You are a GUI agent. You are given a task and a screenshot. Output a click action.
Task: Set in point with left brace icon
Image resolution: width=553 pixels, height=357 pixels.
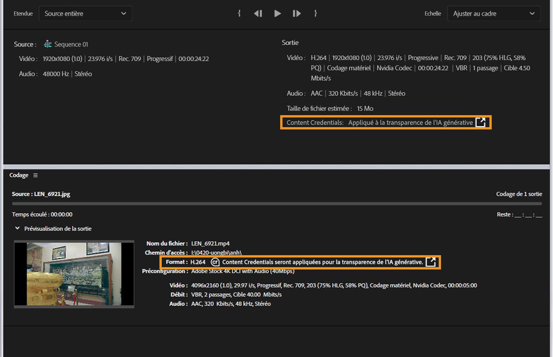pyautogui.click(x=239, y=14)
